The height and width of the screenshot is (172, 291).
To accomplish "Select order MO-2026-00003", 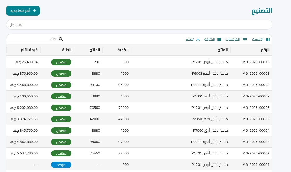I will click(x=256, y=142).
